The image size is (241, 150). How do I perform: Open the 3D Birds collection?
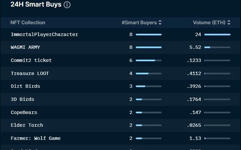coord(22,99)
